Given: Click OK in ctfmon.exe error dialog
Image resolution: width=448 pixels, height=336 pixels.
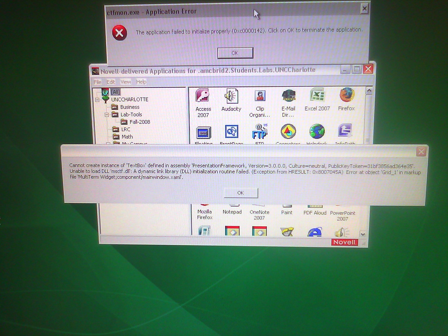Looking at the screenshot, I should pyautogui.click(x=235, y=53).
